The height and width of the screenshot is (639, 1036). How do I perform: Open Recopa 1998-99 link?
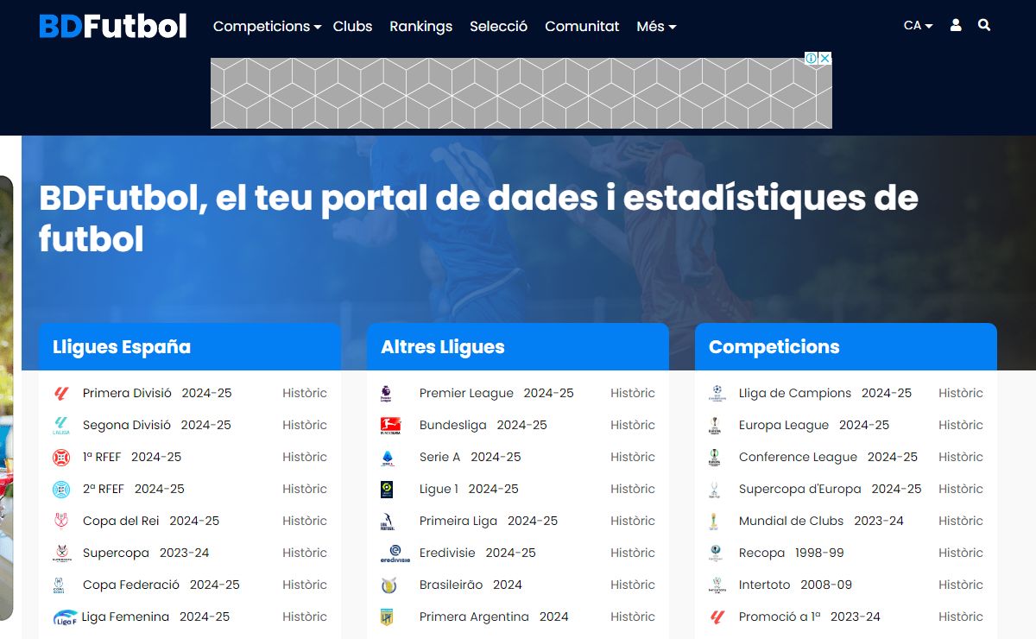(792, 553)
